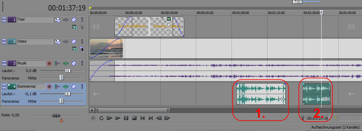Minimize the Kommentar track height
The width and height of the screenshot is (362, 131).
point(4,87)
